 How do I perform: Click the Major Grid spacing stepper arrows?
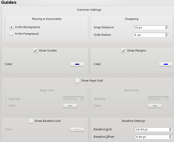tap(82, 99)
